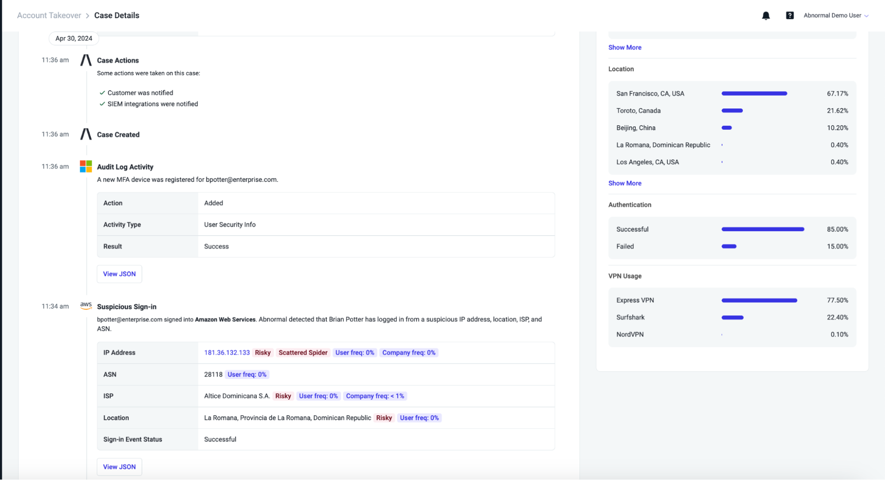
Task: Click the Apr 30, 2024 date marker
Action: (74, 39)
